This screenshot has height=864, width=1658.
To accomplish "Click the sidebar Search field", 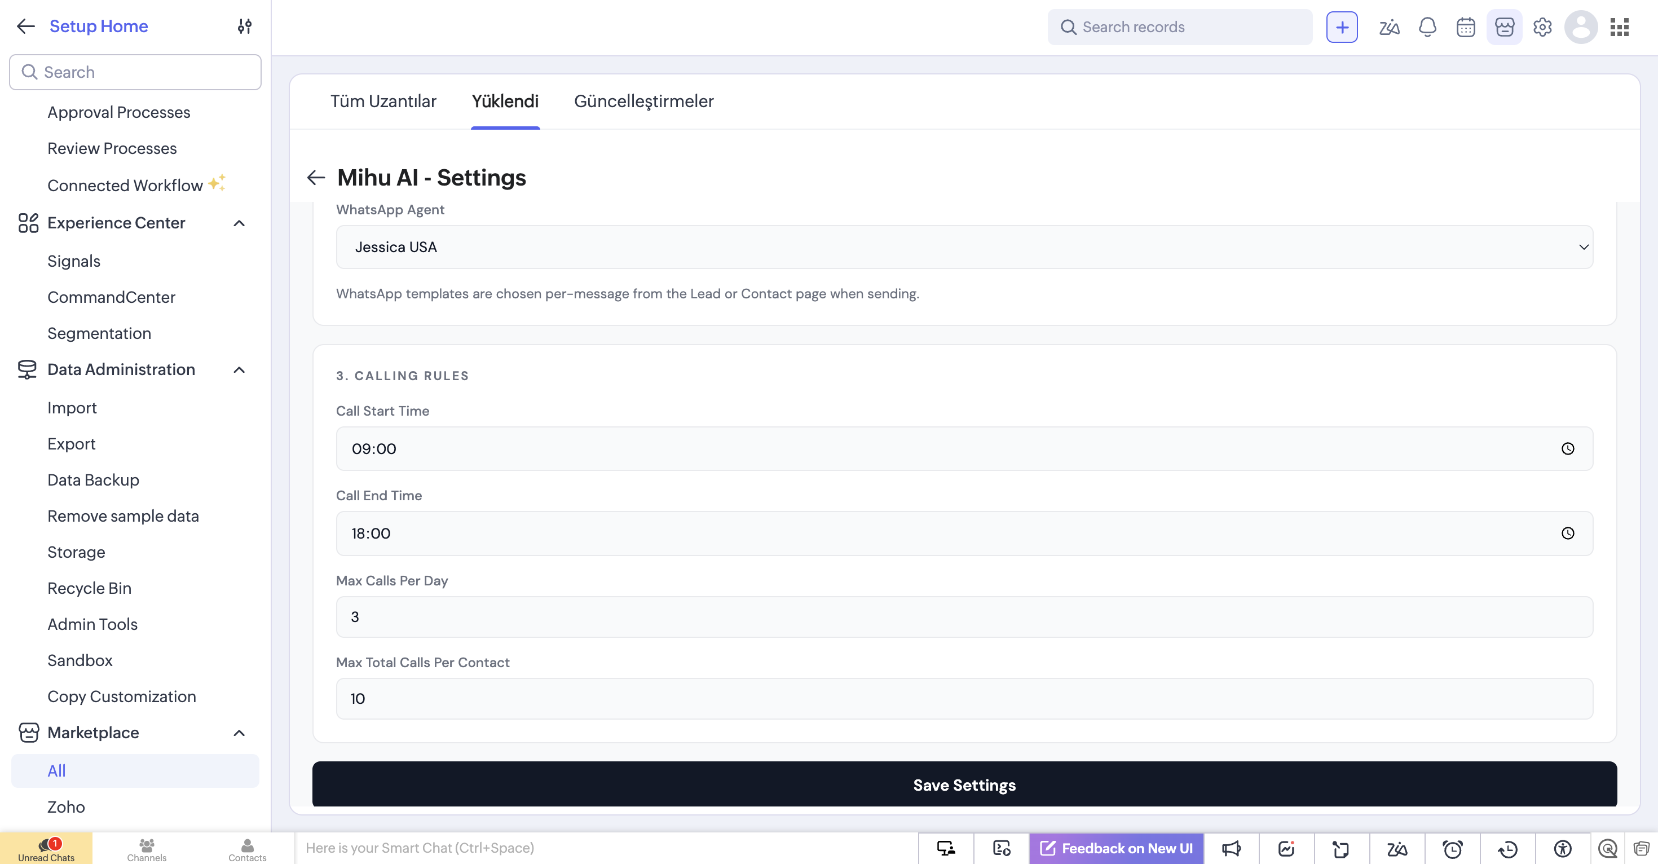I will (x=135, y=72).
